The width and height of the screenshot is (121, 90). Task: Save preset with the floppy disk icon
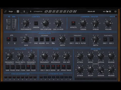(x=110, y=11)
